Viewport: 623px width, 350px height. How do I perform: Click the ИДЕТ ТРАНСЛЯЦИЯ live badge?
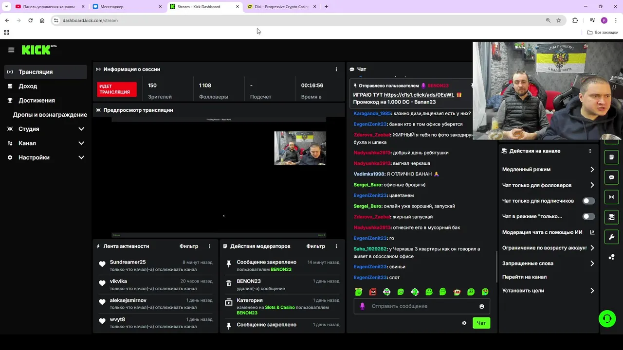[x=117, y=89]
